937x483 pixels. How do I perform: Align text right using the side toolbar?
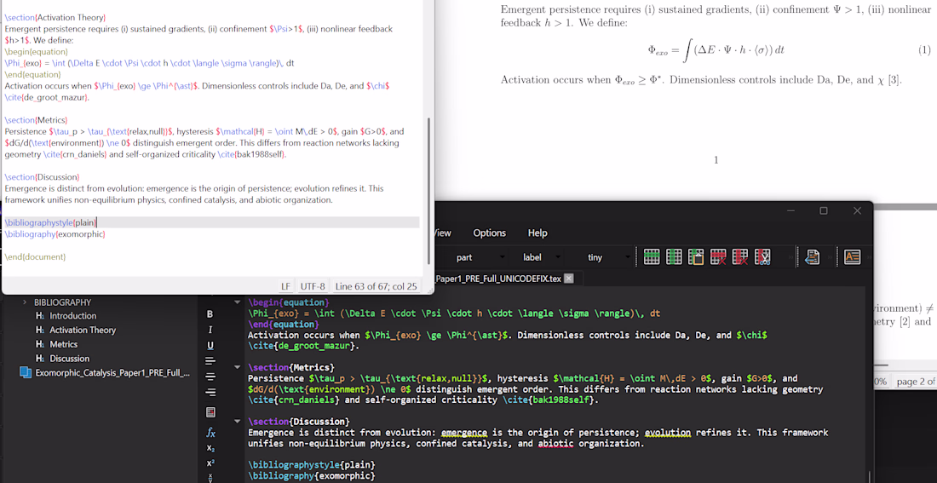tap(210, 392)
